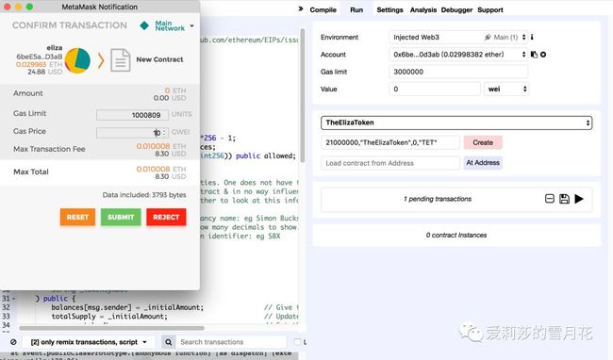Viewport: 613px width, 360px height.
Task: Click the Value amount input
Action: (435, 89)
